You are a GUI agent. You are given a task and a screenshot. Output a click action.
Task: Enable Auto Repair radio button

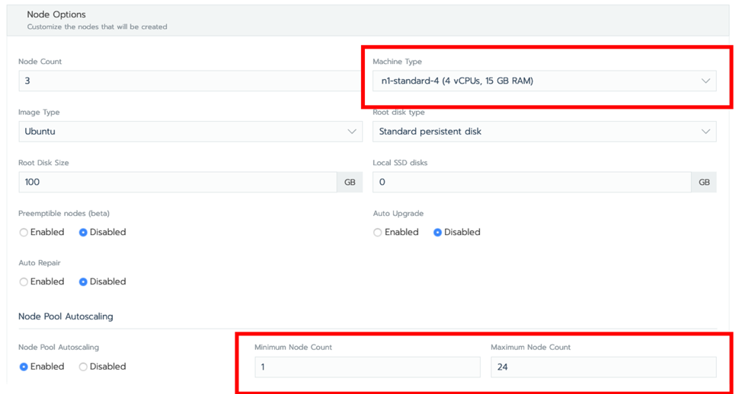click(x=24, y=282)
